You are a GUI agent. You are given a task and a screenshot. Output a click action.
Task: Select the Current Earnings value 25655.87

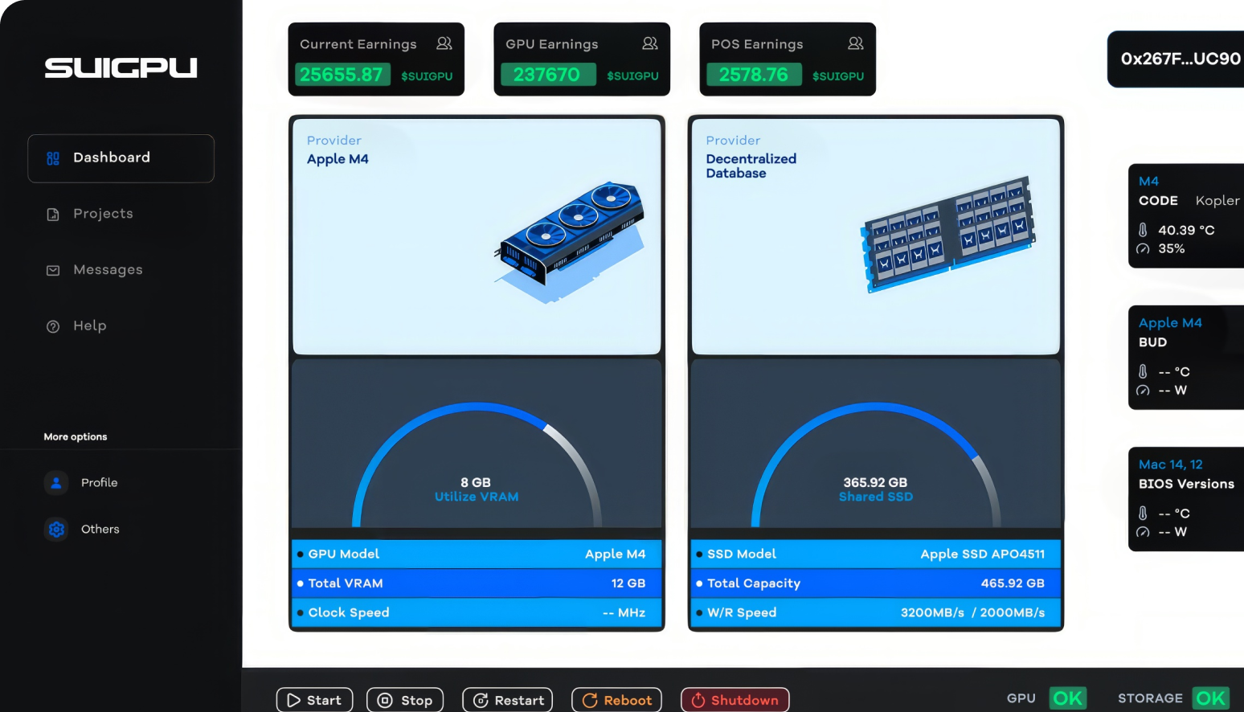[x=342, y=75]
